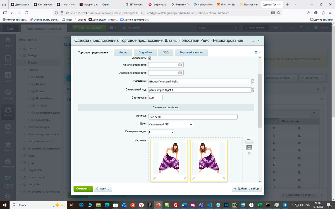Open Маркетинг section in Bitrix sidebar
This screenshot has height=209, width=335.
click(8, 94)
